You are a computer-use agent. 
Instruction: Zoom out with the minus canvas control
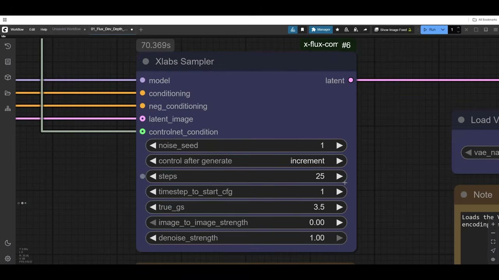click(493, 233)
